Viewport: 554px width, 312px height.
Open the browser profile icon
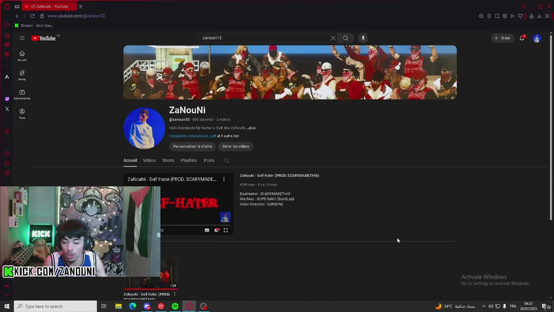[x=531, y=16]
